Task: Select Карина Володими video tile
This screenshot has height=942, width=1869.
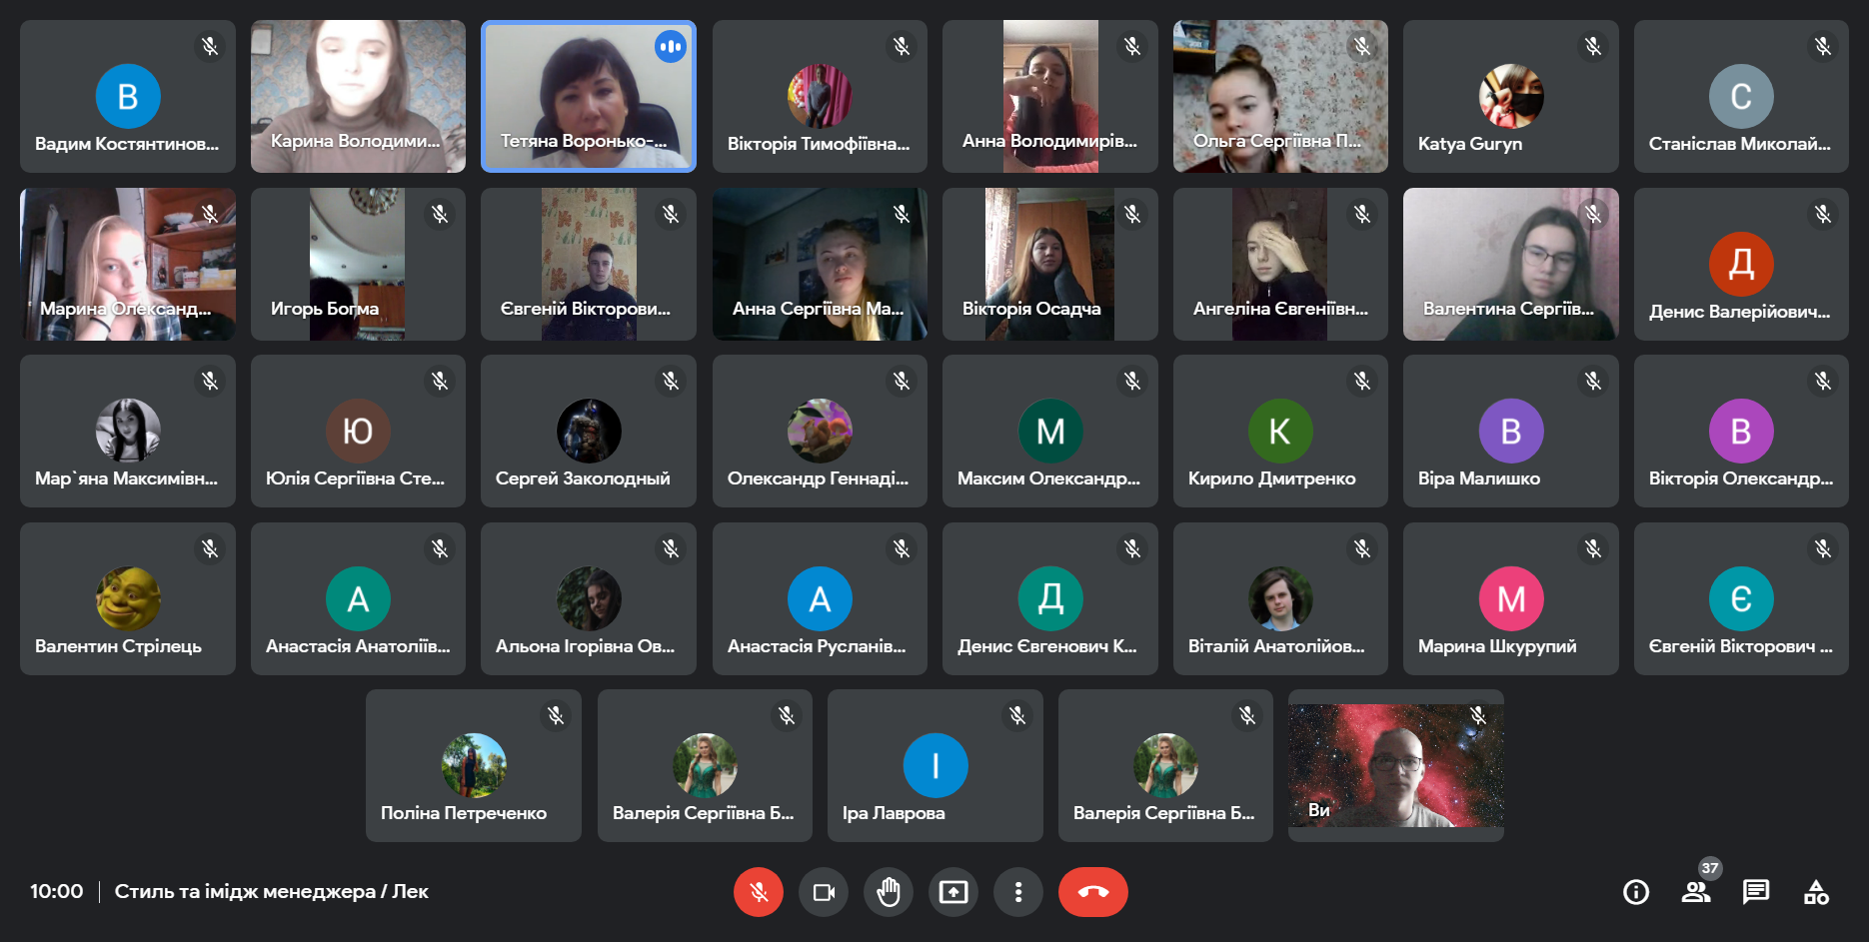Action: click(358, 96)
